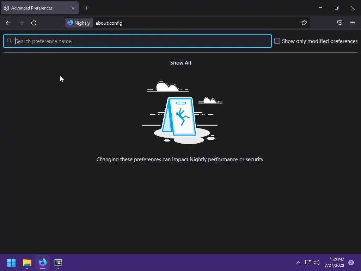Click the magnifier icon in the search box
The height and width of the screenshot is (271, 361).
[x=10, y=41]
